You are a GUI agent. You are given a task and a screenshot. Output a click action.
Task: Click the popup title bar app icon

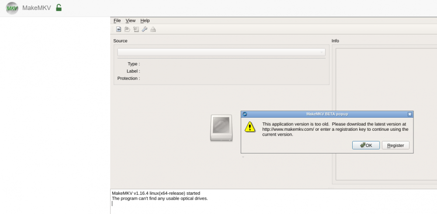point(245,114)
